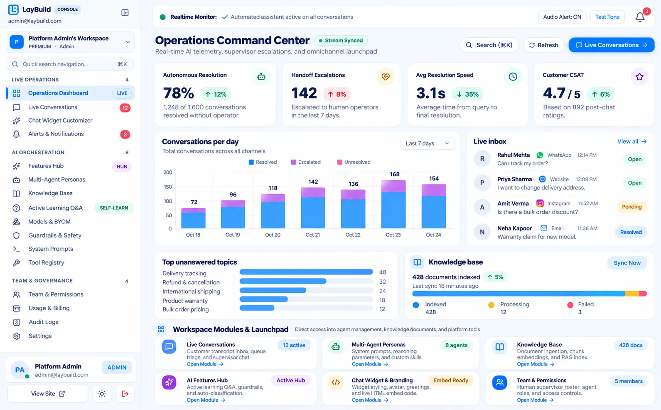Collapse the AI ORCHESTRATION section header
This screenshot has height=410, width=661.
(x=70, y=153)
